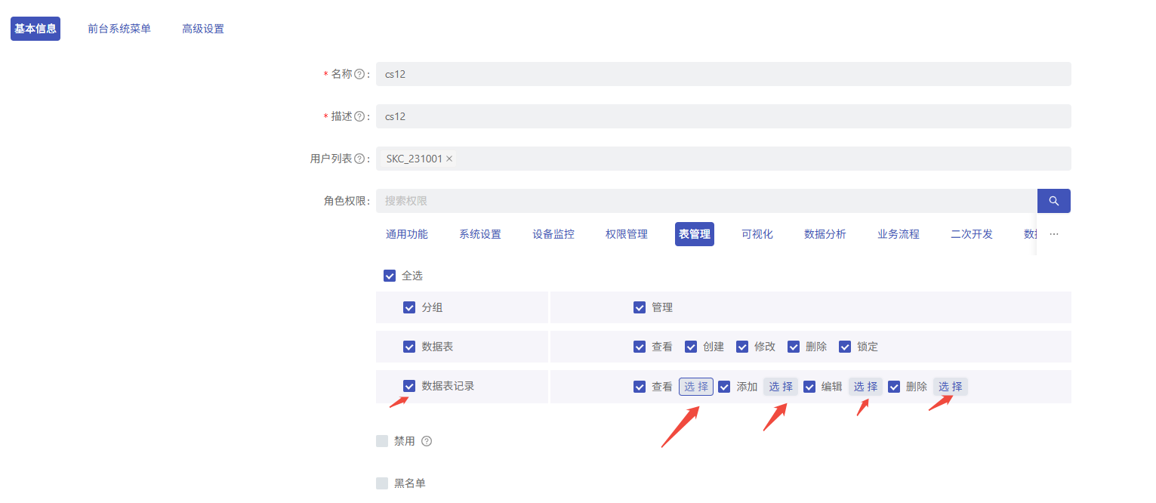Viewport: 1156px width, 503px height.
Task: Uncheck the 全选 select-all checkbox
Action: pos(390,275)
